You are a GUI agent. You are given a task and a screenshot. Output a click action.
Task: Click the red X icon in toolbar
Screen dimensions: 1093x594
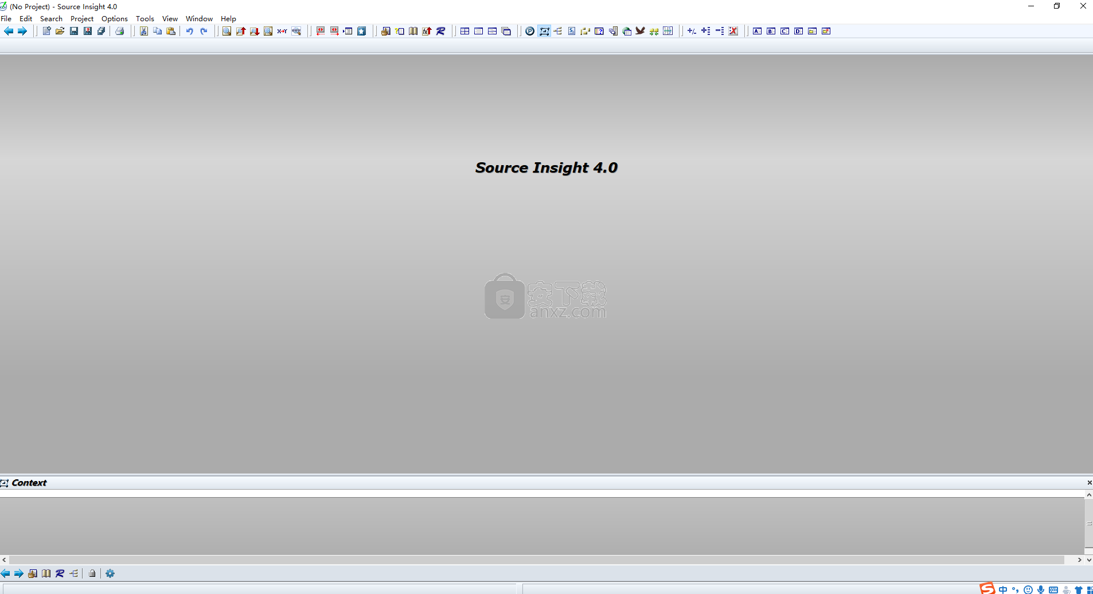point(733,31)
